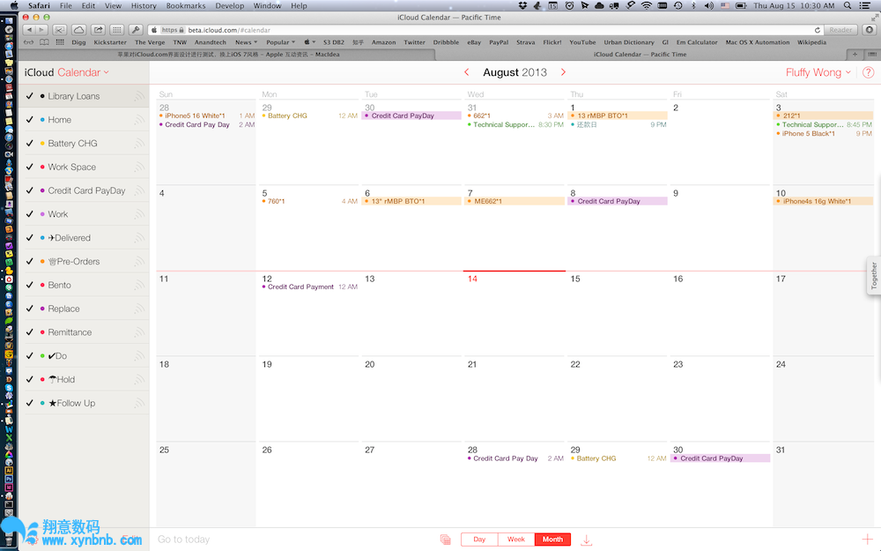The image size is (881, 551).
Task: Click the plus icon to add event
Action: (x=868, y=539)
